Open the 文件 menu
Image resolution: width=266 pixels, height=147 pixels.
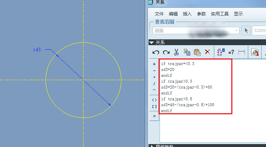(x=159, y=14)
